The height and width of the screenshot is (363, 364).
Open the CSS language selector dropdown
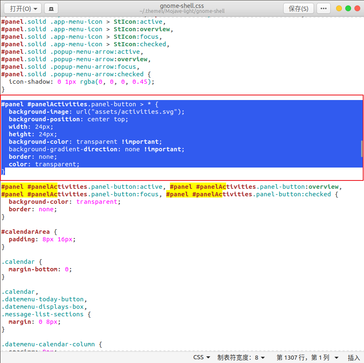202,358
